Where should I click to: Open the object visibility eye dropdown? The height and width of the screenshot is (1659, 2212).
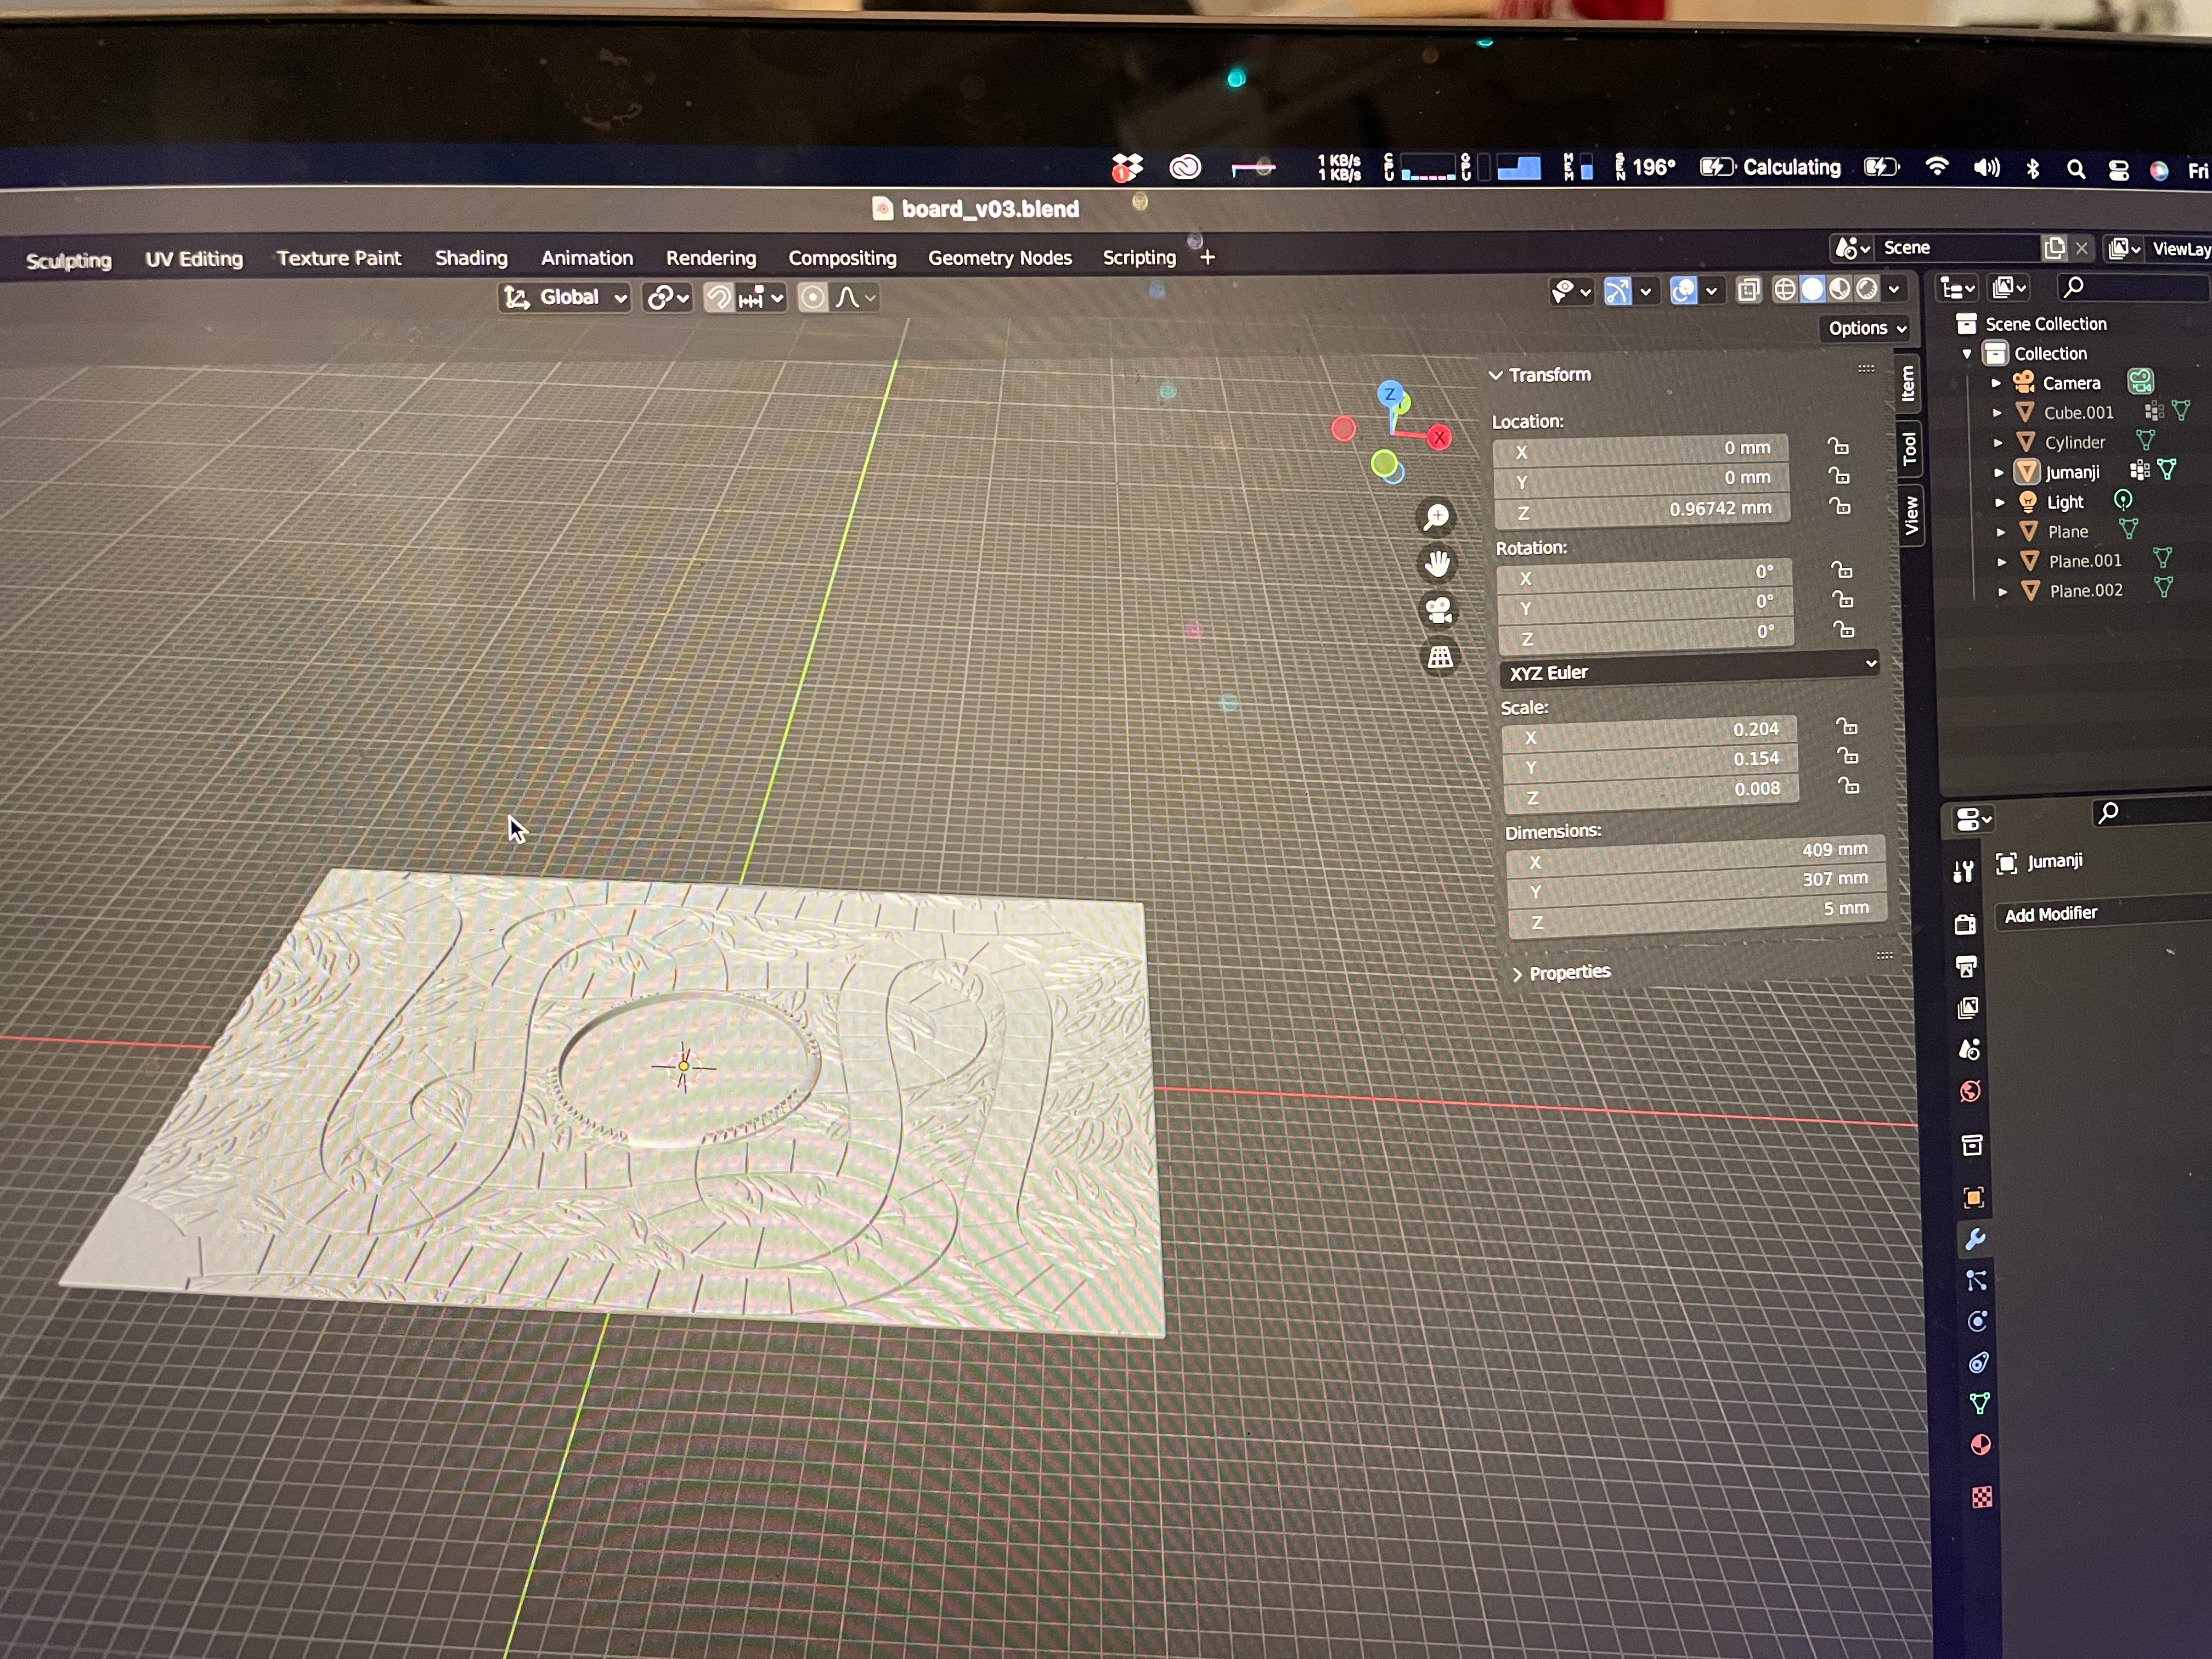tap(1570, 291)
